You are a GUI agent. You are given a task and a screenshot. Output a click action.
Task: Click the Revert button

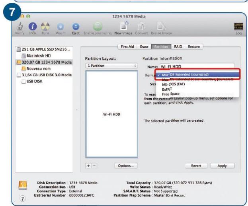196,166
